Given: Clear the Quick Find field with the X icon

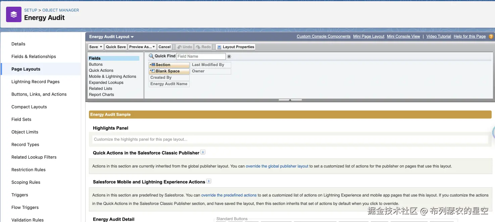Looking at the screenshot, I should [229, 56].
